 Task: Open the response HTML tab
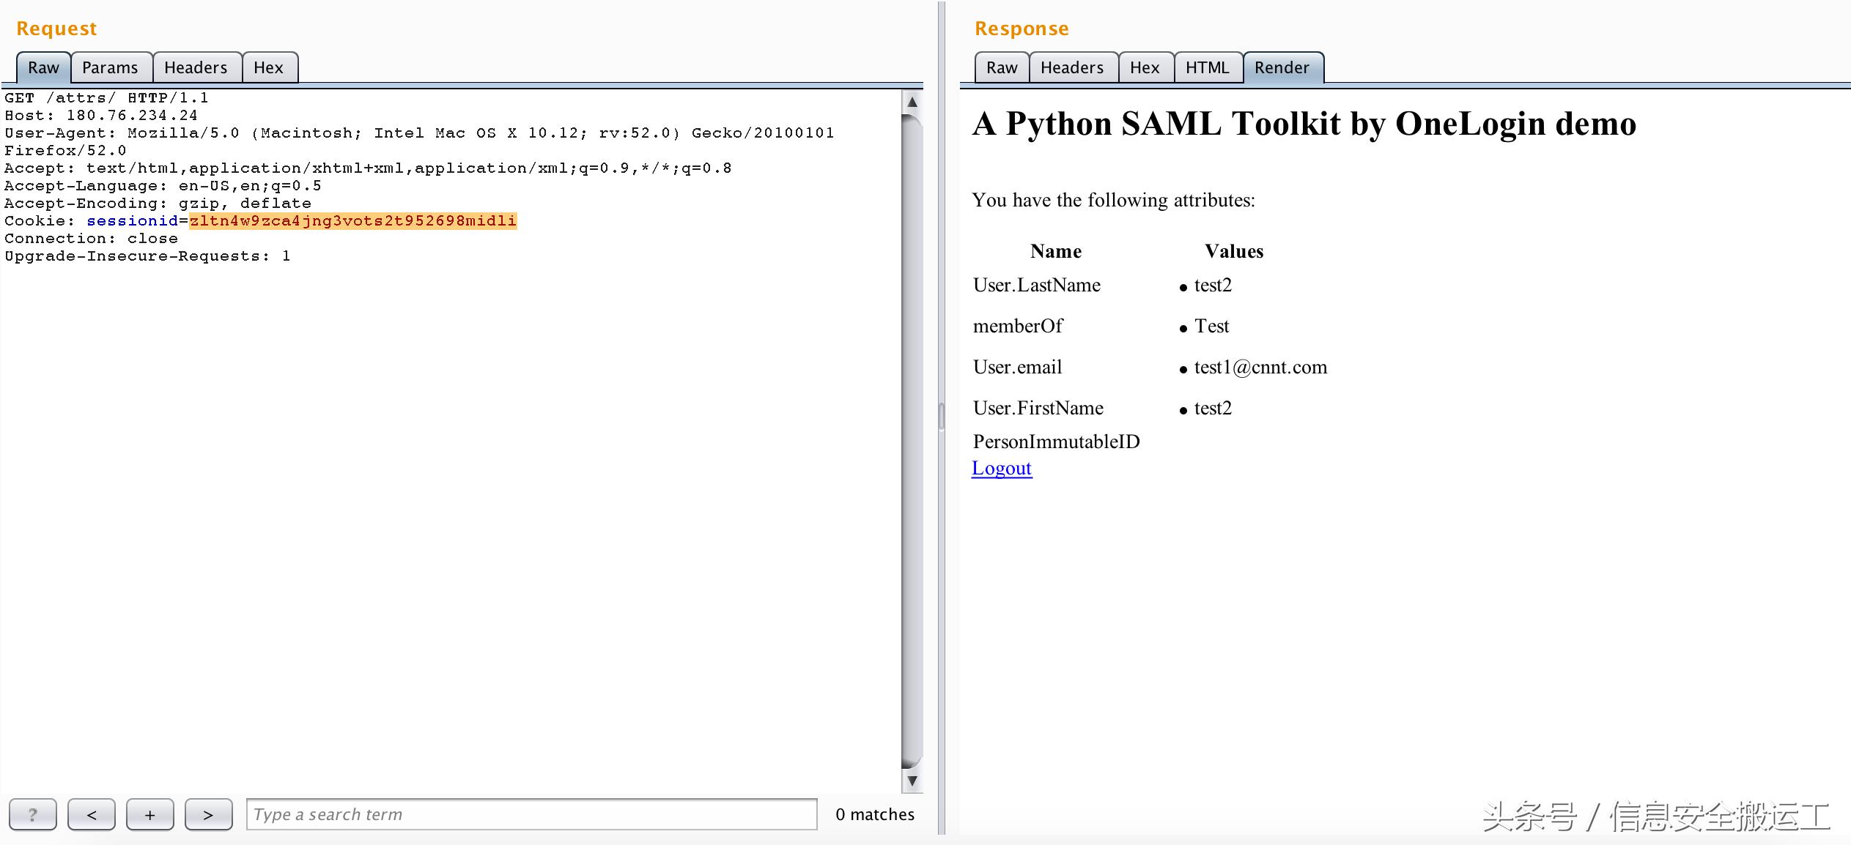pos(1206,67)
